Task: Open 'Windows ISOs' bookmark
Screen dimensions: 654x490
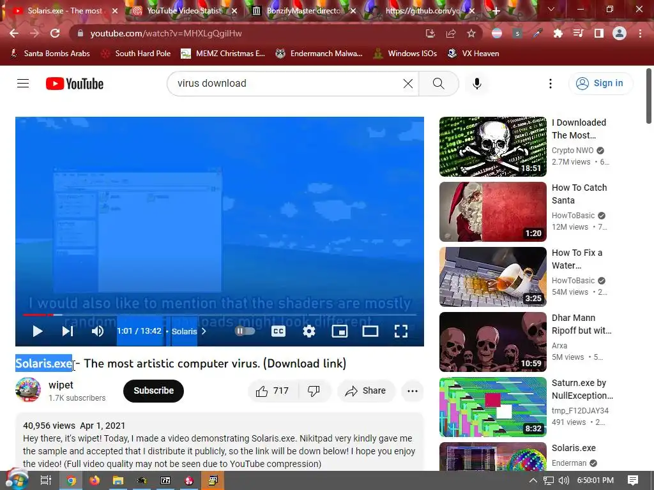Action: point(405,54)
